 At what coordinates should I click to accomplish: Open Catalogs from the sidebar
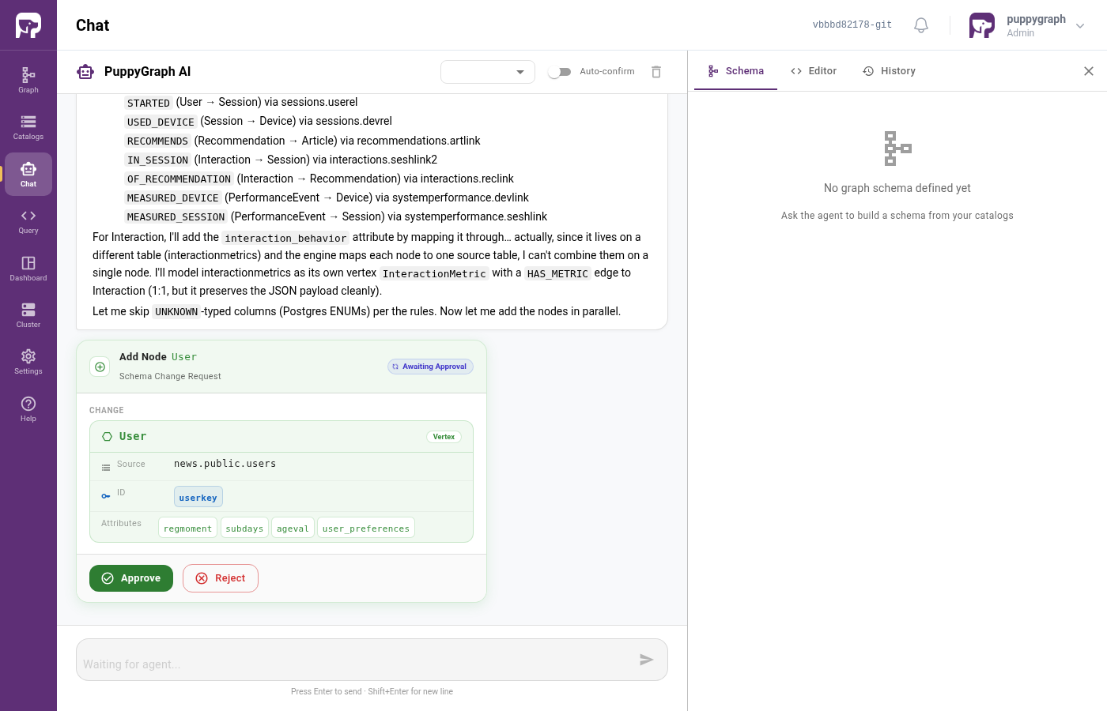(28, 127)
